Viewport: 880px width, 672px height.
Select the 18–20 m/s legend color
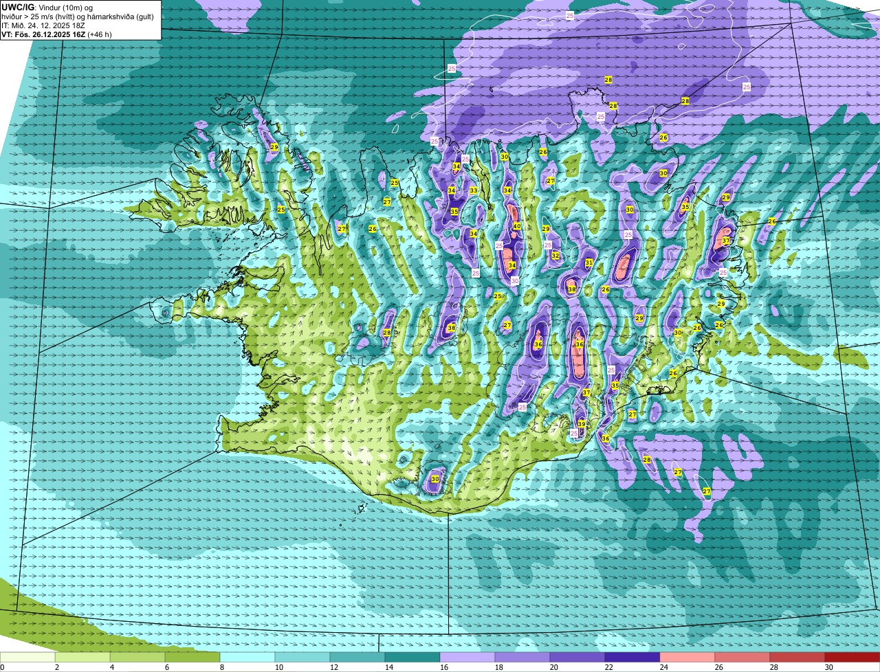522,657
